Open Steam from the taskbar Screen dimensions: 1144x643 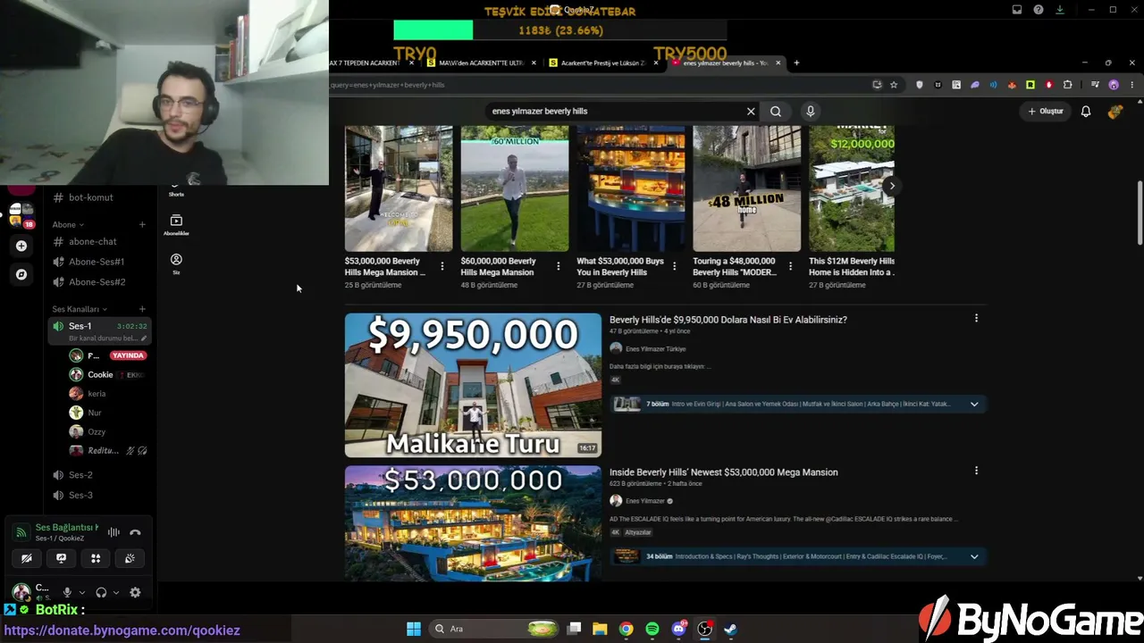(x=730, y=629)
